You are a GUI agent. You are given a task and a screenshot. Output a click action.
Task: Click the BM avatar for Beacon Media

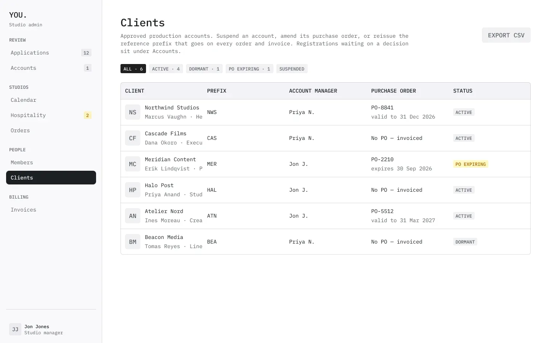133,242
